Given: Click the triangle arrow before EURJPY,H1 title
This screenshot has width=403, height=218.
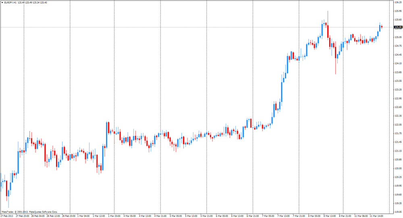Looking at the screenshot, I should (x=2, y=2).
